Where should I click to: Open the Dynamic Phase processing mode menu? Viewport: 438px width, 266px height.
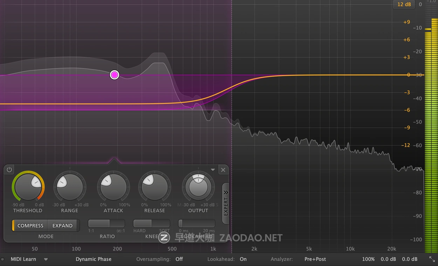(x=94, y=259)
